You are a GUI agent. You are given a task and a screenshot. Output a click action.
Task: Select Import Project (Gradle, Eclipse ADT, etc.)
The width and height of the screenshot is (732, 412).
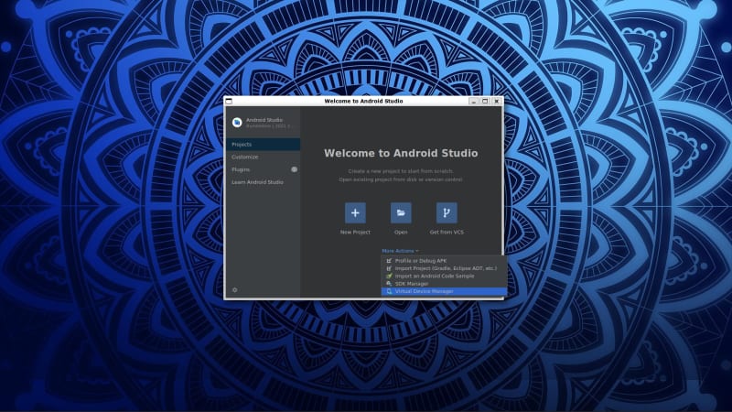(444, 268)
